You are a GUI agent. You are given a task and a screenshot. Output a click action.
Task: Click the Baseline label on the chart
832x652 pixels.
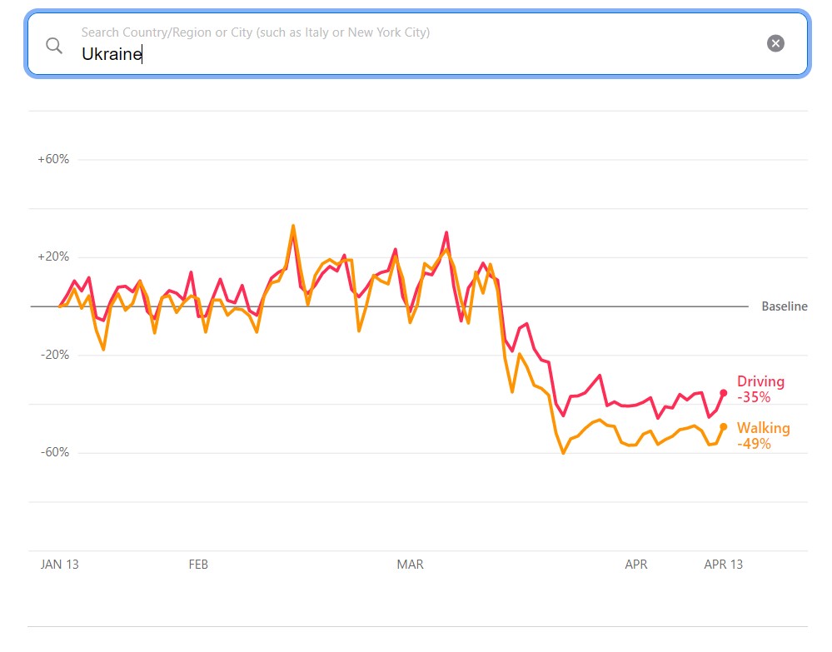[784, 306]
